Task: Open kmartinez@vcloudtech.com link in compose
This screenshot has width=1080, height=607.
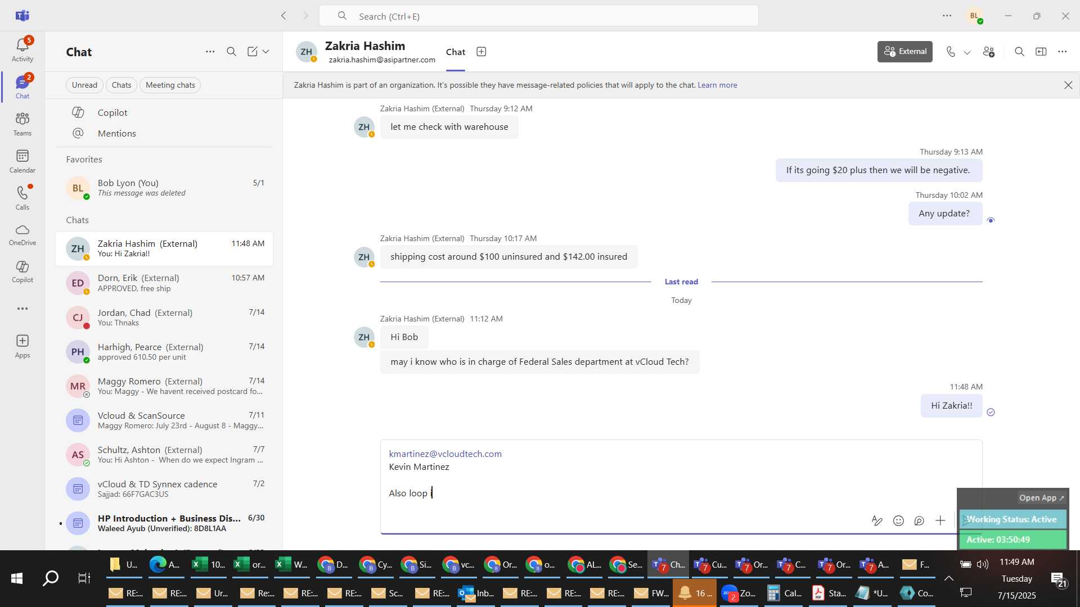Action: [445, 454]
